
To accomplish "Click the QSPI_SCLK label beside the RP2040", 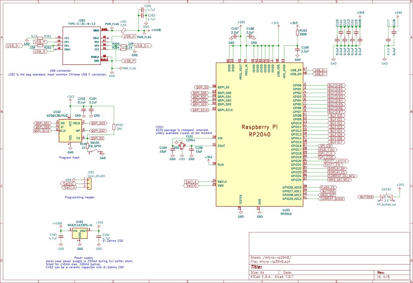I will [200, 110].
